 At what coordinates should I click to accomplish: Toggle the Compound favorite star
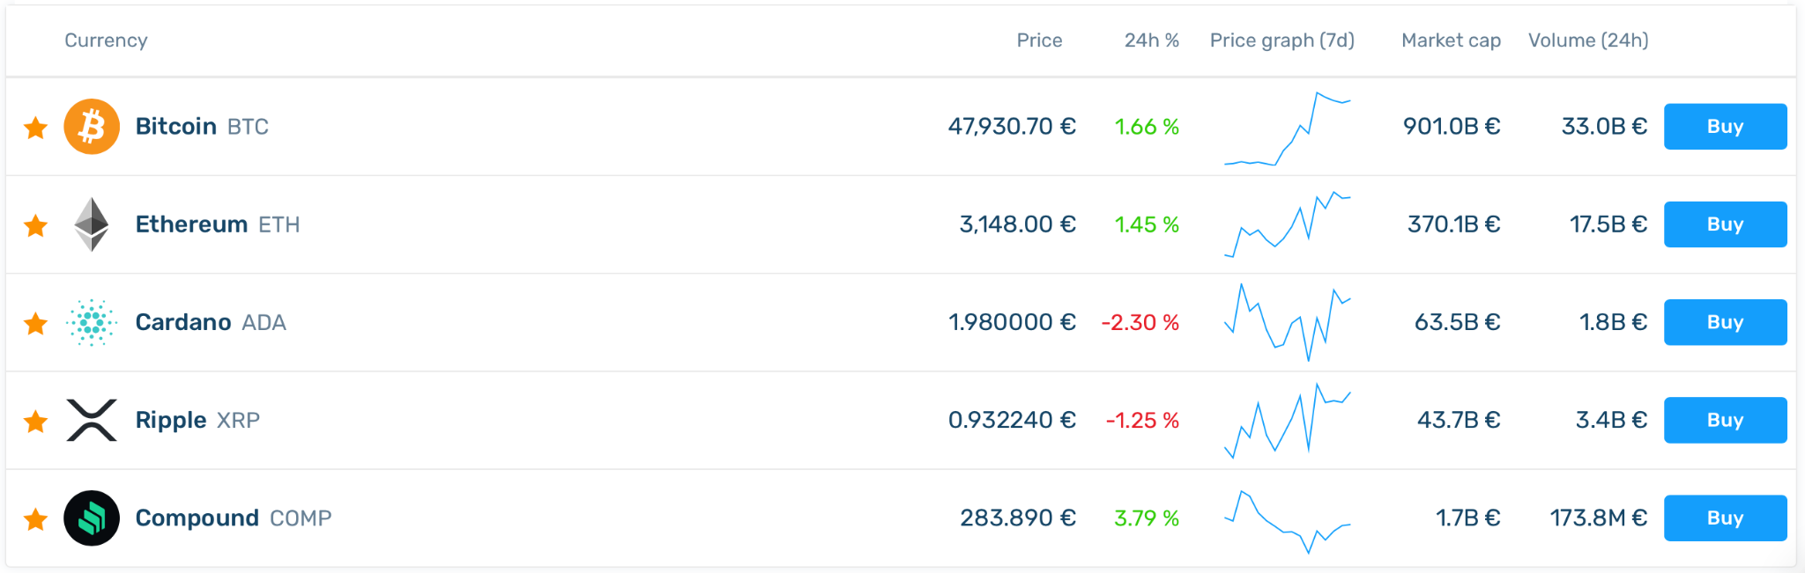pos(36,518)
